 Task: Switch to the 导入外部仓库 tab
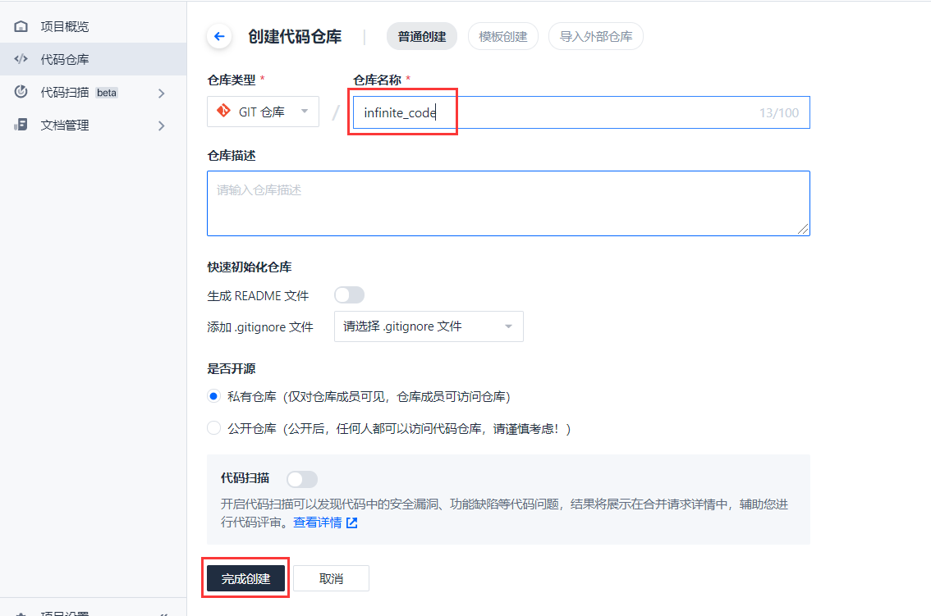595,36
